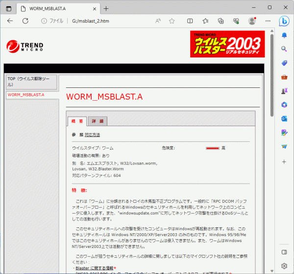Select text ウイルスタイプ: ワーム
The height and width of the screenshot is (274, 294).
(93, 148)
